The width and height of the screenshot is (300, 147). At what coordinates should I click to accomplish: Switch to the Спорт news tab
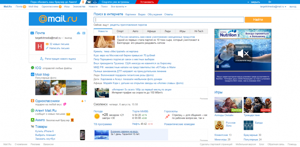click(x=120, y=31)
